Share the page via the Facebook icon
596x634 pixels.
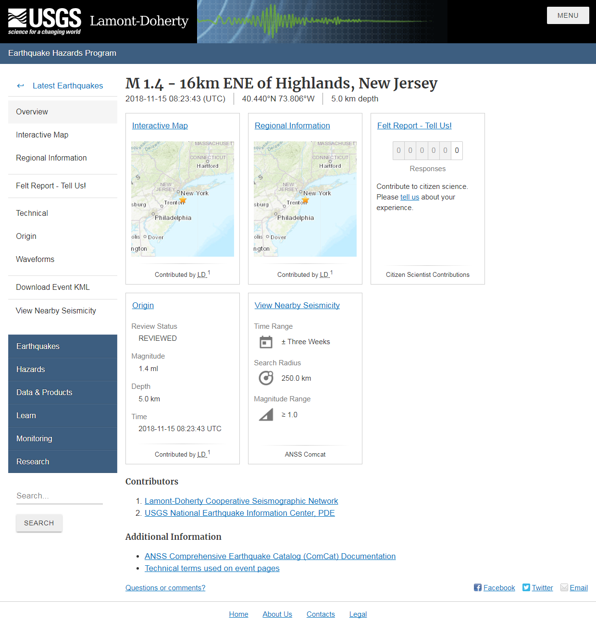(x=477, y=587)
